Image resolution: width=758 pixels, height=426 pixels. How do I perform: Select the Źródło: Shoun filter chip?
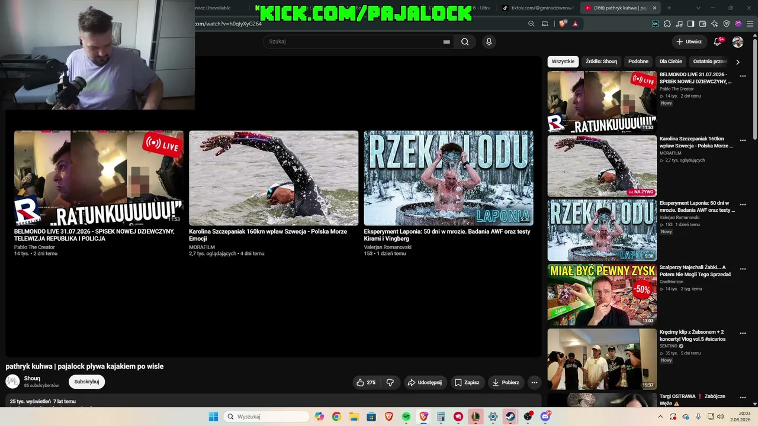(601, 62)
